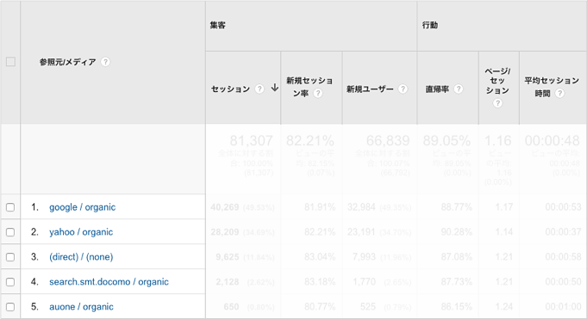This screenshot has width=587, height=319.
Task: Sort by ページ/セッション column header
Action: click(497, 81)
